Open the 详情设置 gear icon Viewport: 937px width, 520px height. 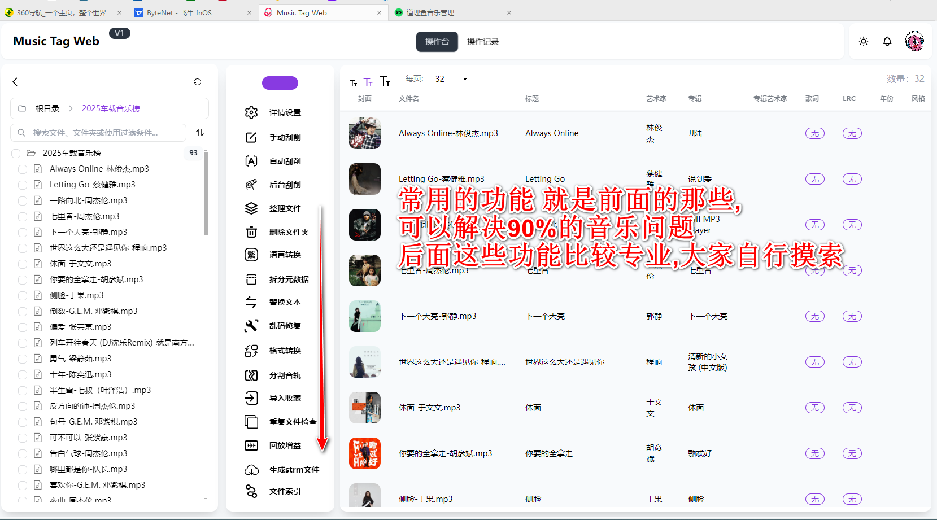(251, 112)
